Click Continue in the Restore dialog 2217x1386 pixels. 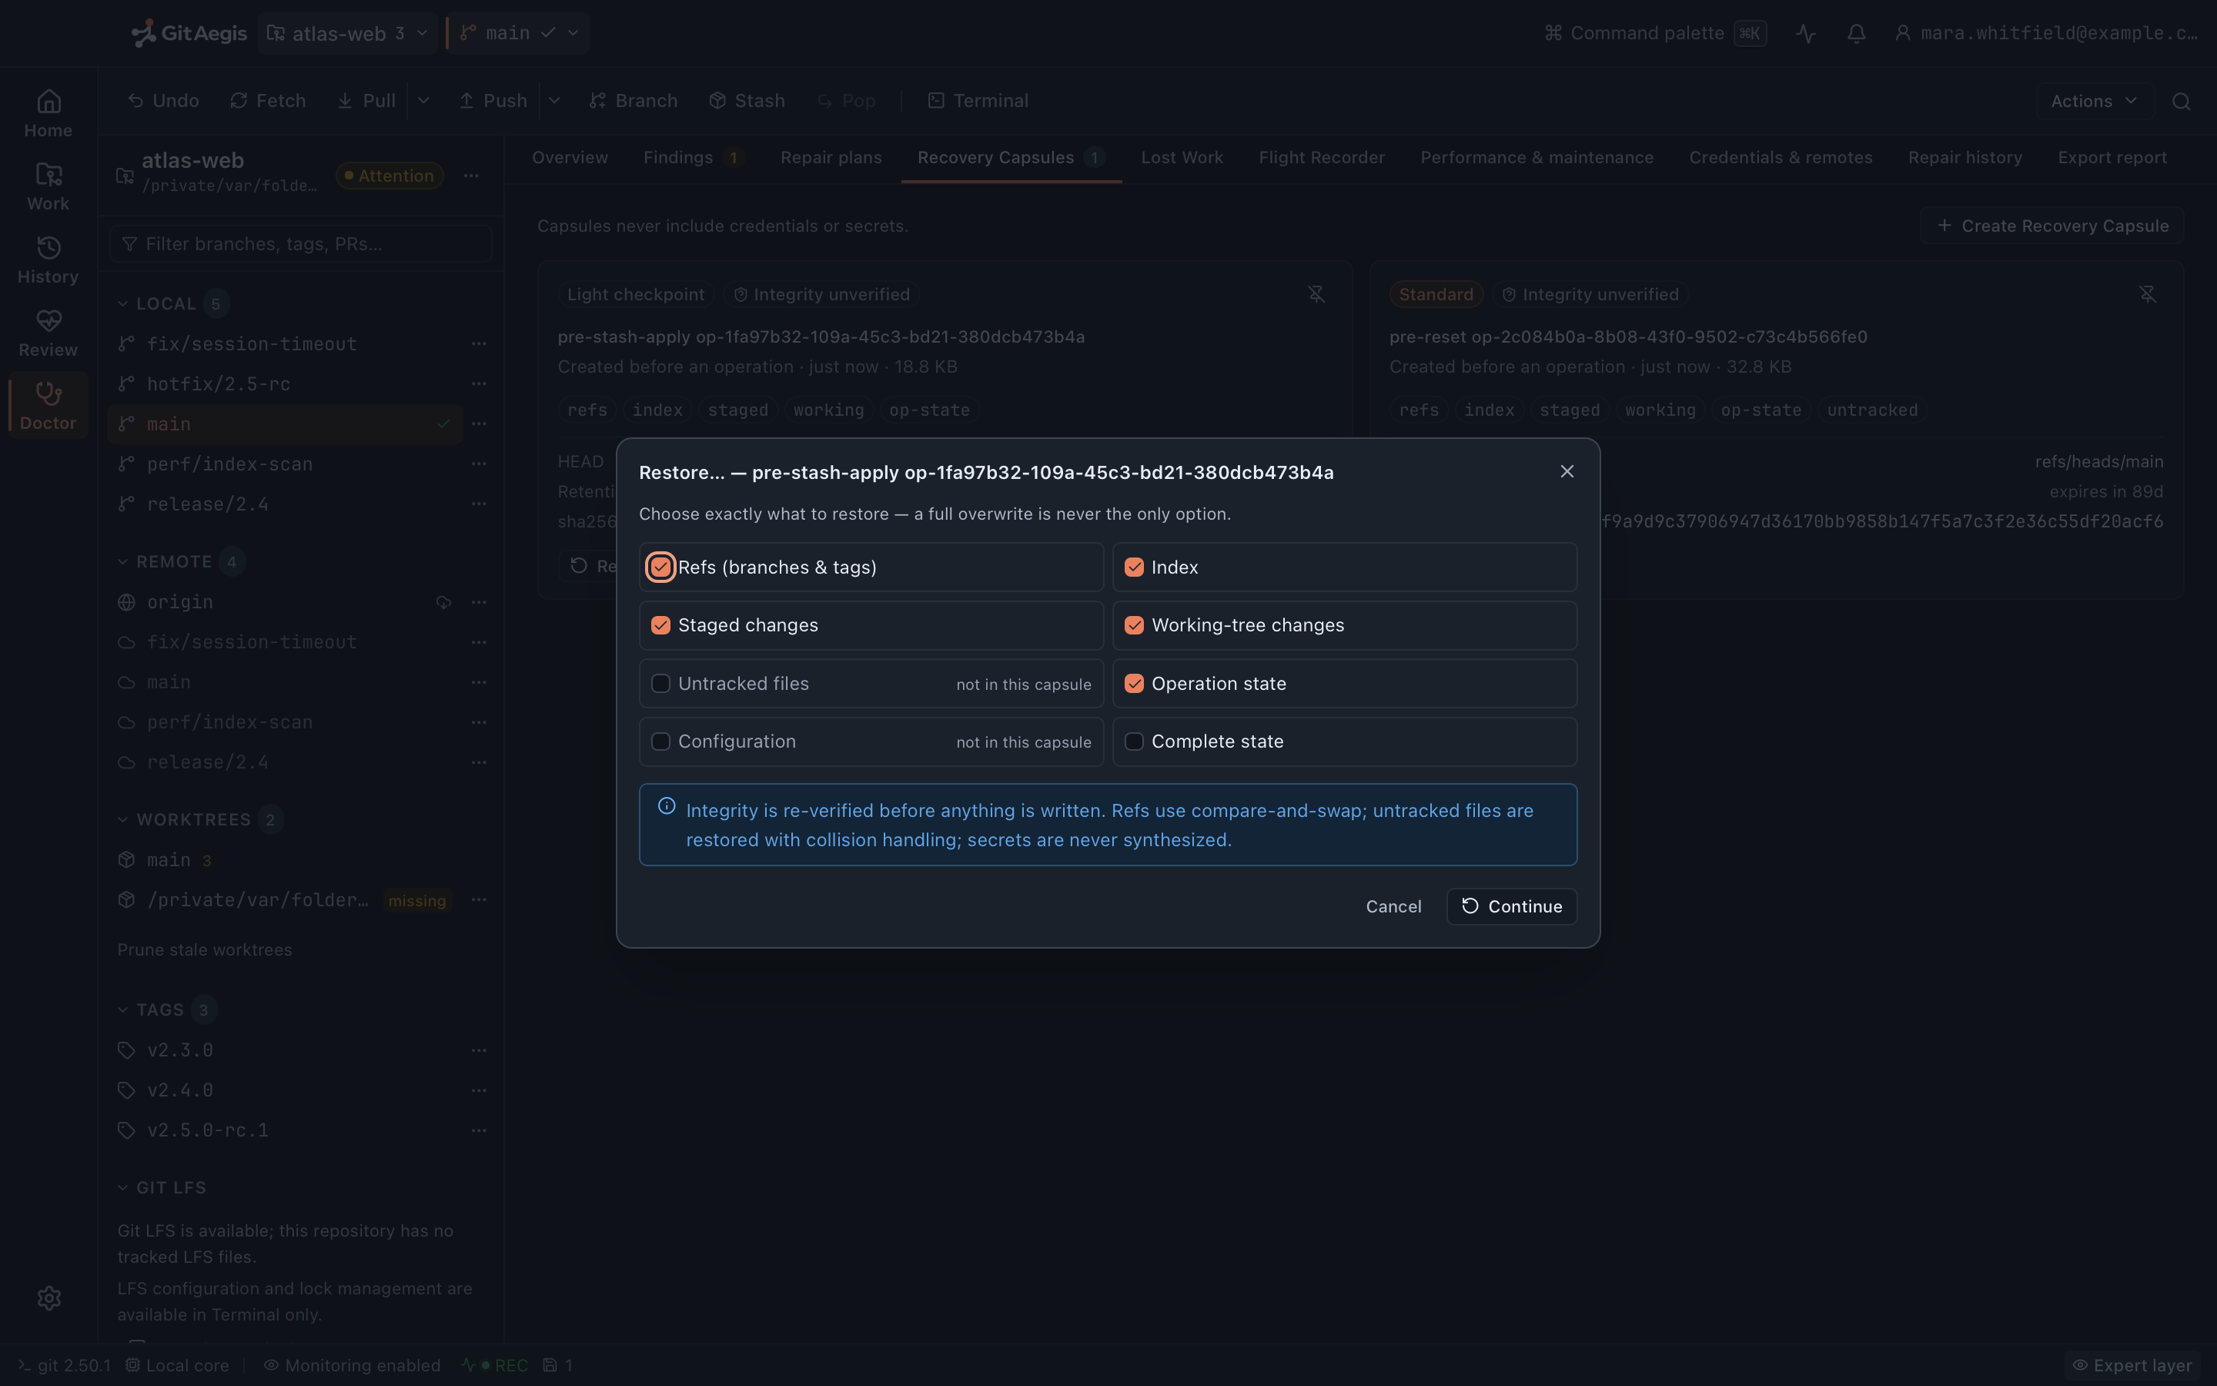1512,906
